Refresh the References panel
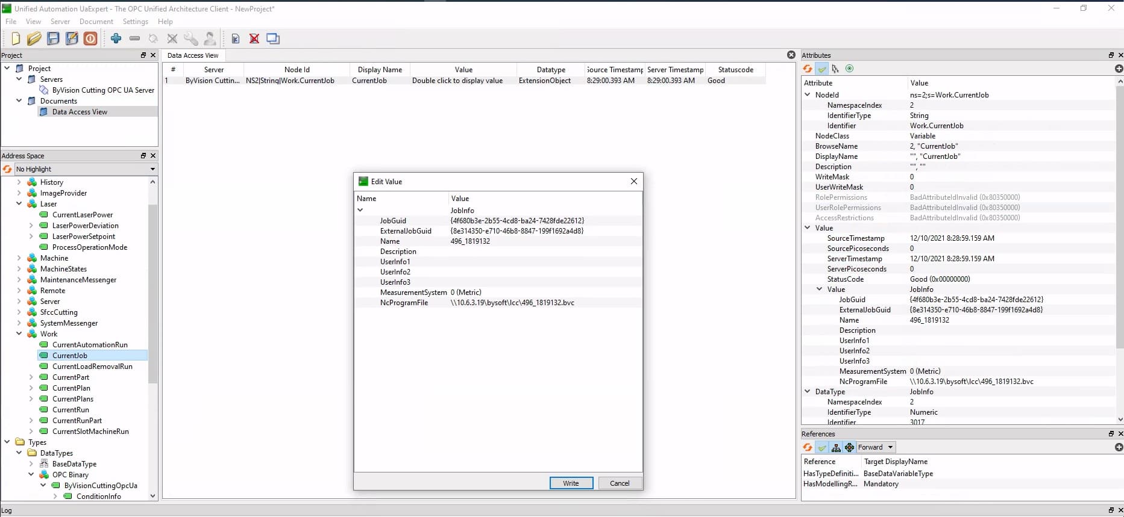1124x517 pixels. pos(808,447)
